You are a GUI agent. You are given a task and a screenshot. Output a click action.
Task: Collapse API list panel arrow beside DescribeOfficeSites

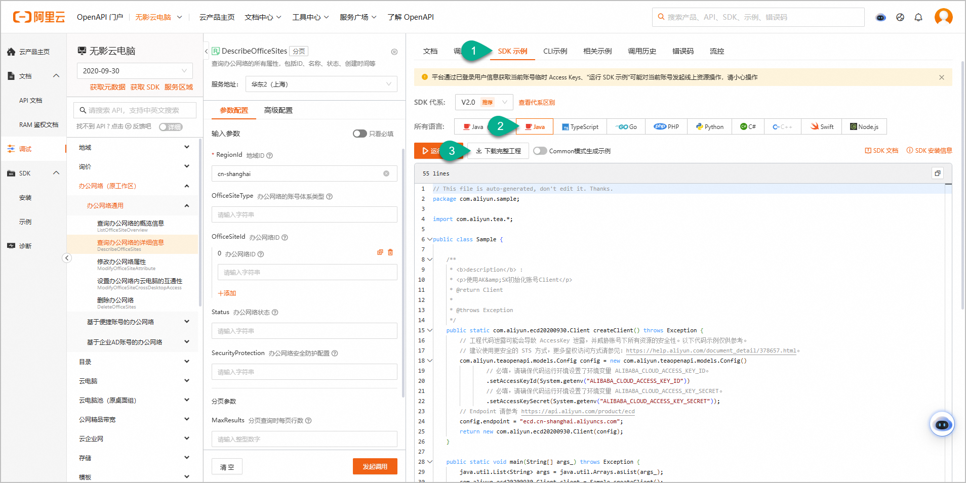[207, 51]
